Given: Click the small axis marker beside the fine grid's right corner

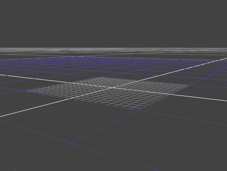Looking at the screenshot, I should pyautogui.click(x=191, y=83).
